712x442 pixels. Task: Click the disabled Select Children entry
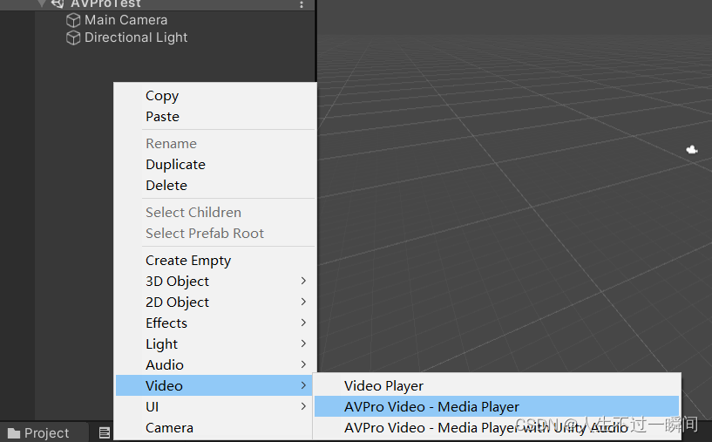click(x=214, y=213)
